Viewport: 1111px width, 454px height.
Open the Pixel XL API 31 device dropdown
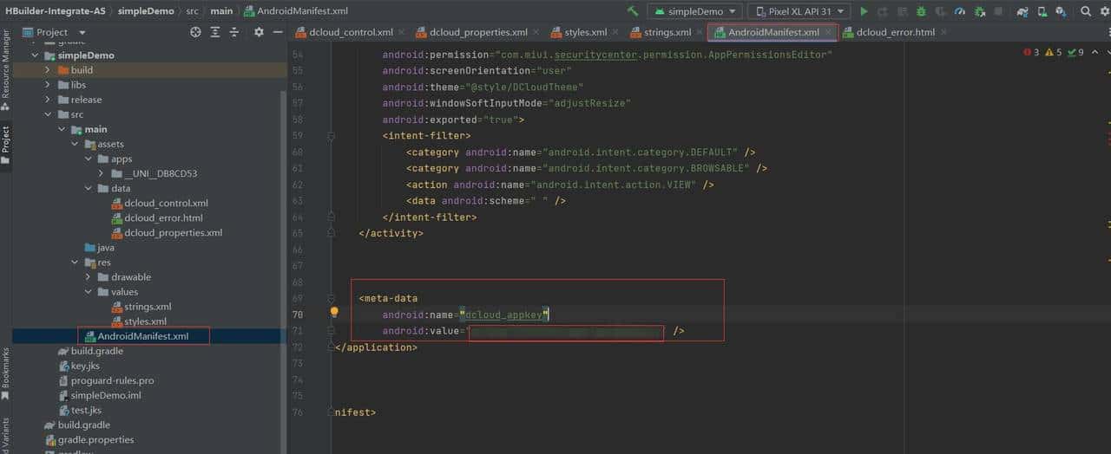pos(798,11)
